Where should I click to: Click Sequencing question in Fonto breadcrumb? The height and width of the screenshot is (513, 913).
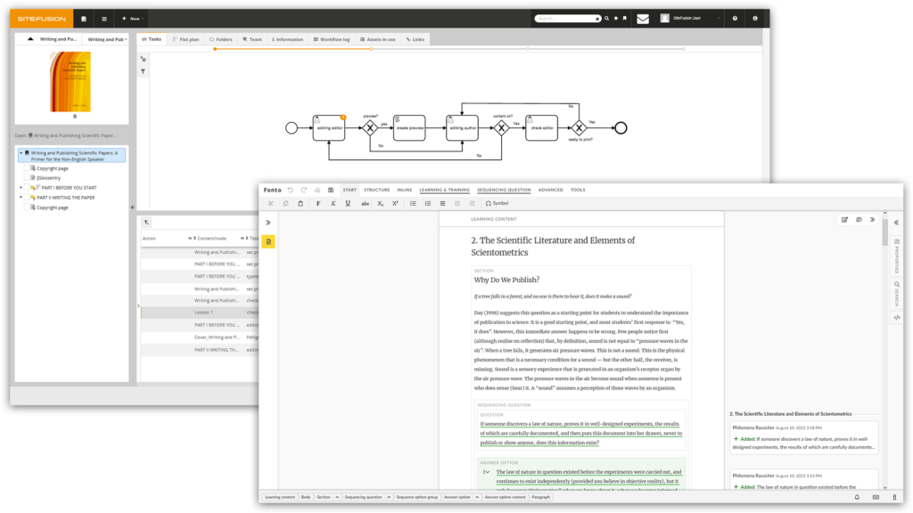(363, 497)
